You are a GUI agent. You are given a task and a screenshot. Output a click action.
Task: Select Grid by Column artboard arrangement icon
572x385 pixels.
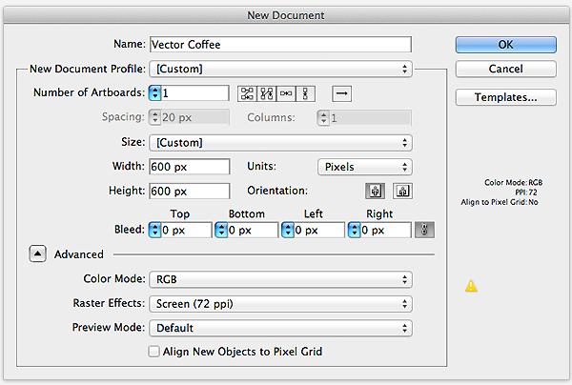267,93
